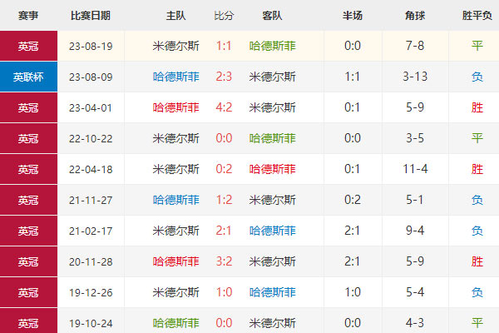Click green 哈德斯菲 away team on 23-08-19
Screen dimensions: 499x333
pos(273,46)
